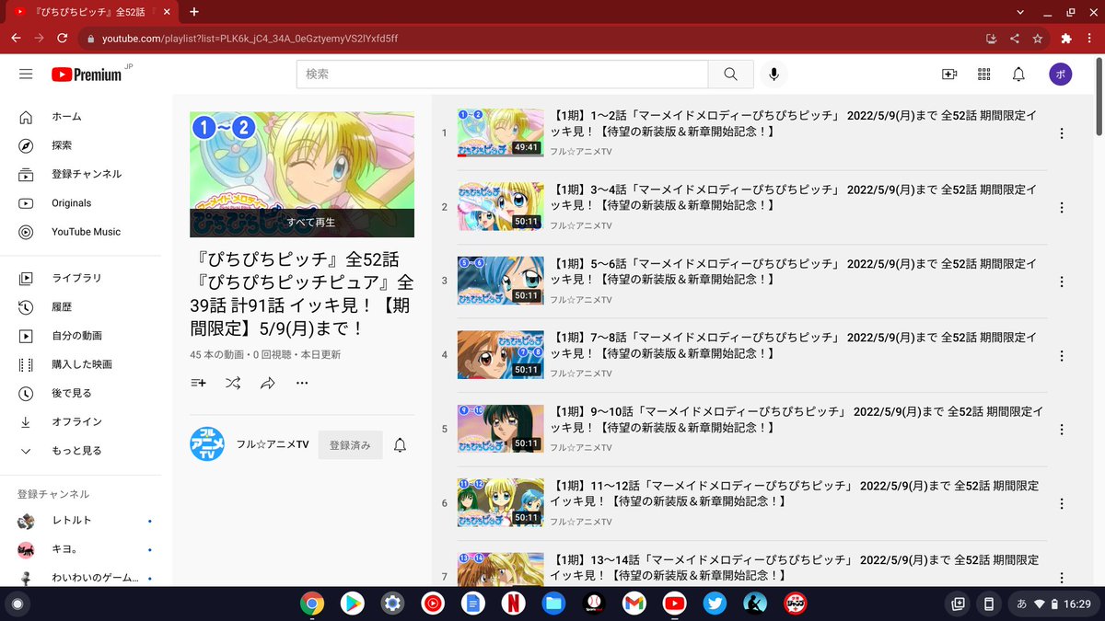Play thumbnail of 7〜8話 video
This screenshot has width=1105, height=621.
500,355
